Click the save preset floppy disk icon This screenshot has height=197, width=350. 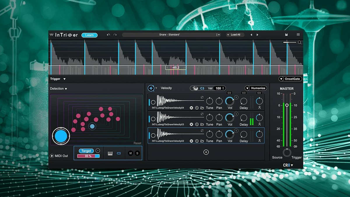[x=286, y=35]
